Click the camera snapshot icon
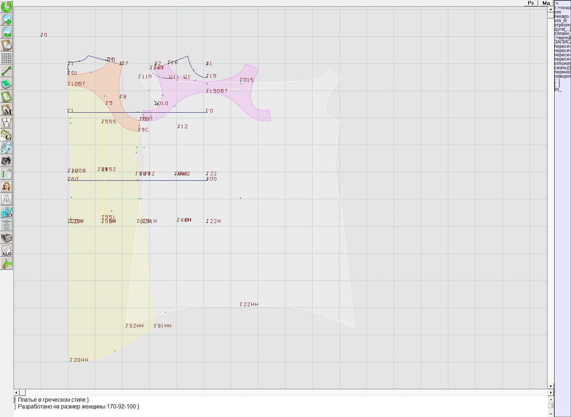The height and width of the screenshot is (417, 571). pos(6,161)
